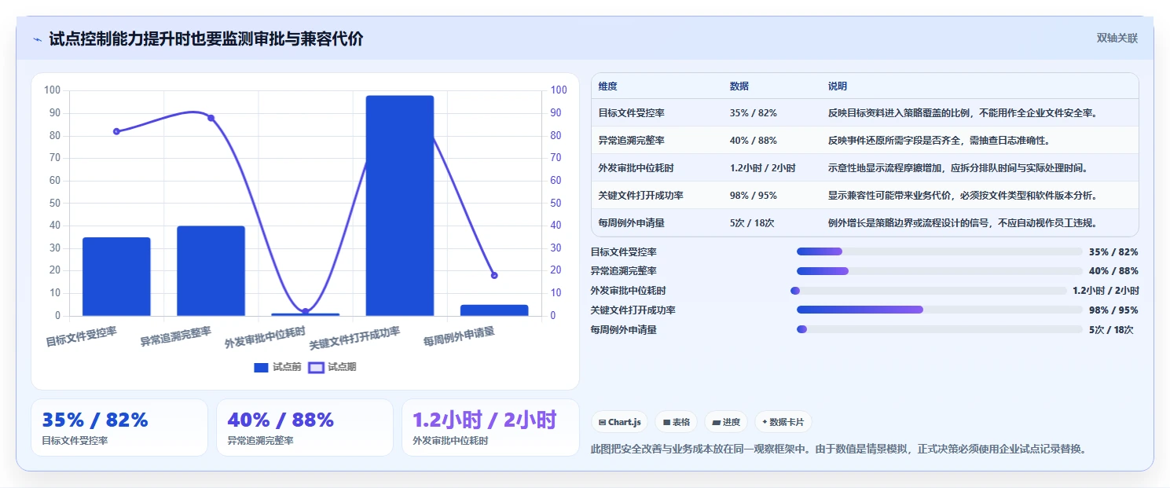Toggle the 试点期 legend entry
Image resolution: width=1170 pixels, height=488 pixels.
[332, 367]
